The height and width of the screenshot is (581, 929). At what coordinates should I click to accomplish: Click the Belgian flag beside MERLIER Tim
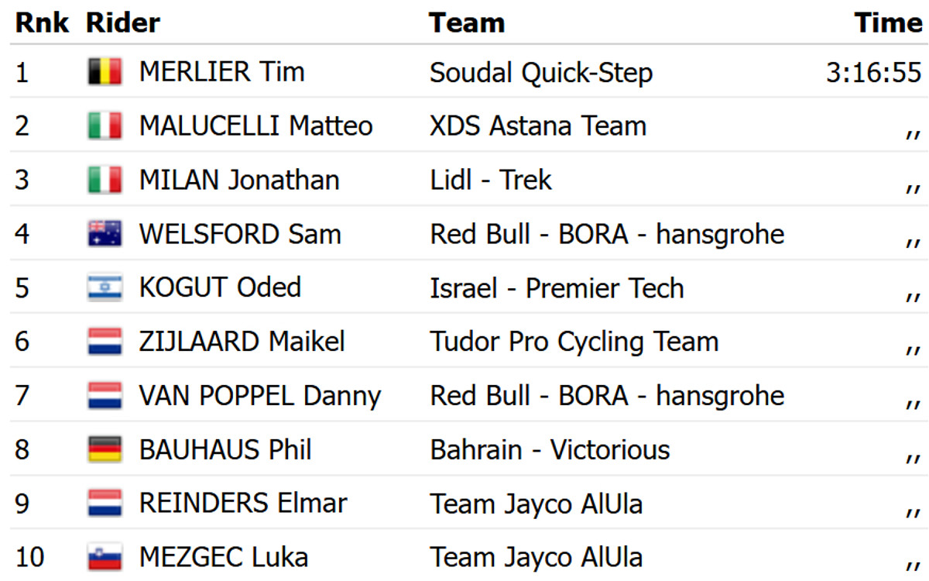pos(105,73)
